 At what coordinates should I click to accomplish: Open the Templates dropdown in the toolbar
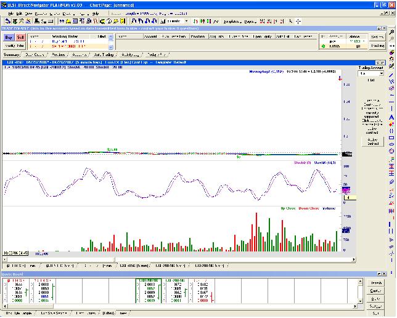tap(233, 22)
